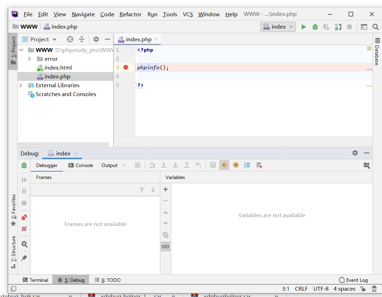Fold the PHP block at line 1
Viewport: 382px width, 297px height.
pyautogui.click(x=134, y=50)
